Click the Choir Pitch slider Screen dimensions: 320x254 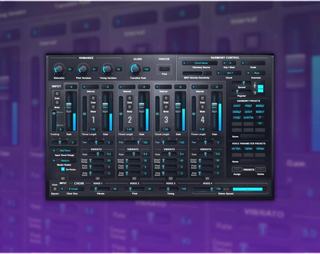coord(135,189)
